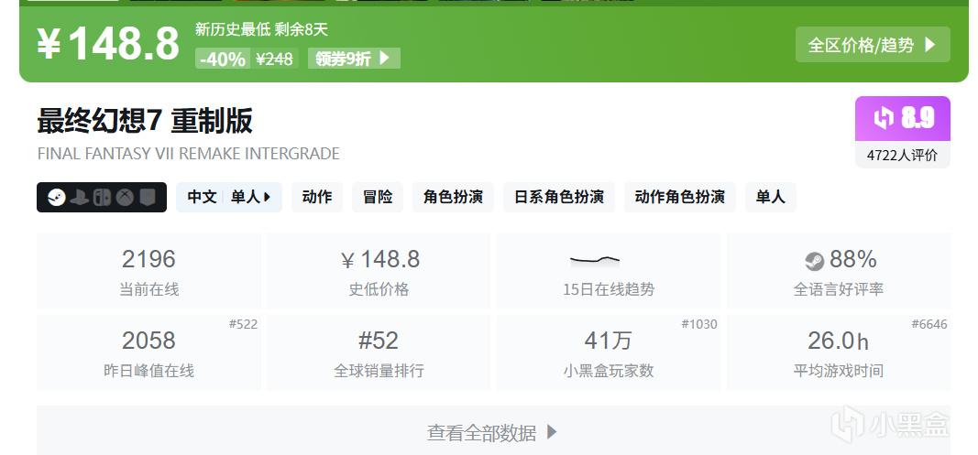Open the last 单人 tag

coord(770,198)
